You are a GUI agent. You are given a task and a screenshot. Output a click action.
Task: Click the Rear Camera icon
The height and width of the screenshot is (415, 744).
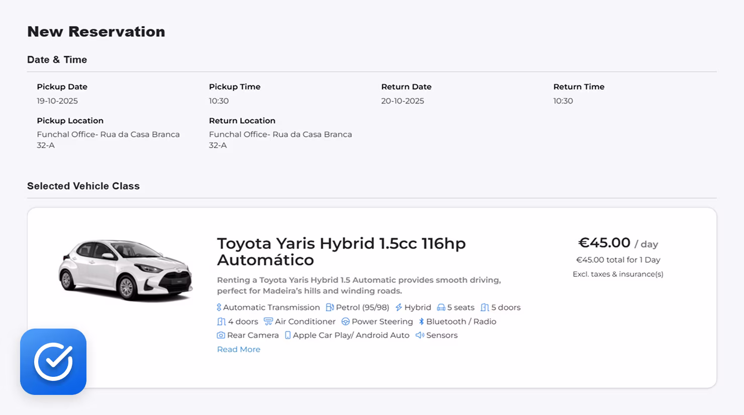click(x=221, y=335)
